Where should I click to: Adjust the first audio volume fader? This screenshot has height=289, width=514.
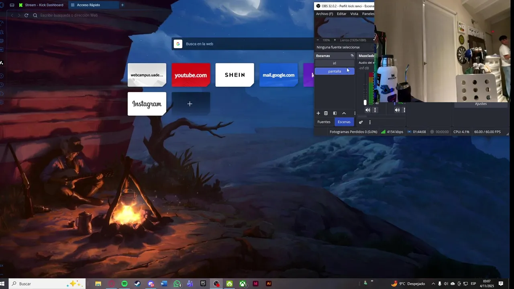click(365, 103)
